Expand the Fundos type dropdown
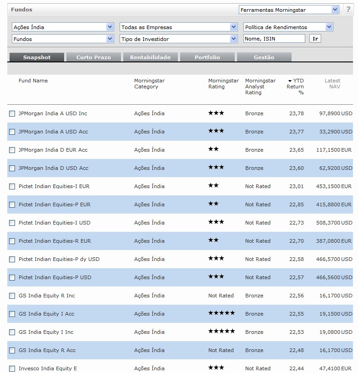 click(63, 39)
